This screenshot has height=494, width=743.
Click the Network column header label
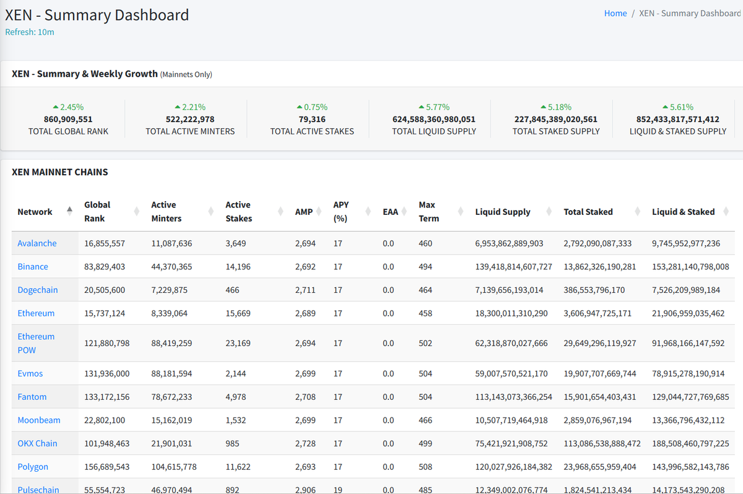[x=35, y=212]
